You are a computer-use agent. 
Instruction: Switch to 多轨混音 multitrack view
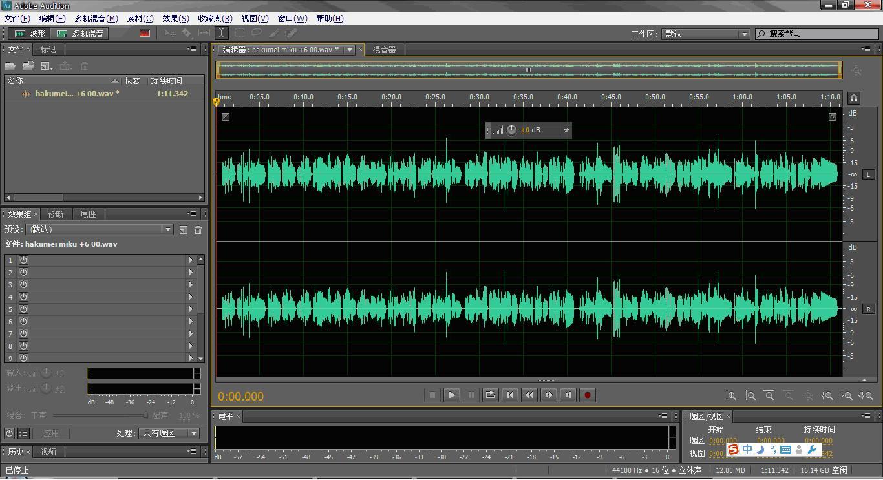click(x=80, y=34)
